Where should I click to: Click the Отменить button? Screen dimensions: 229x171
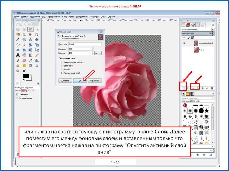point(95,81)
